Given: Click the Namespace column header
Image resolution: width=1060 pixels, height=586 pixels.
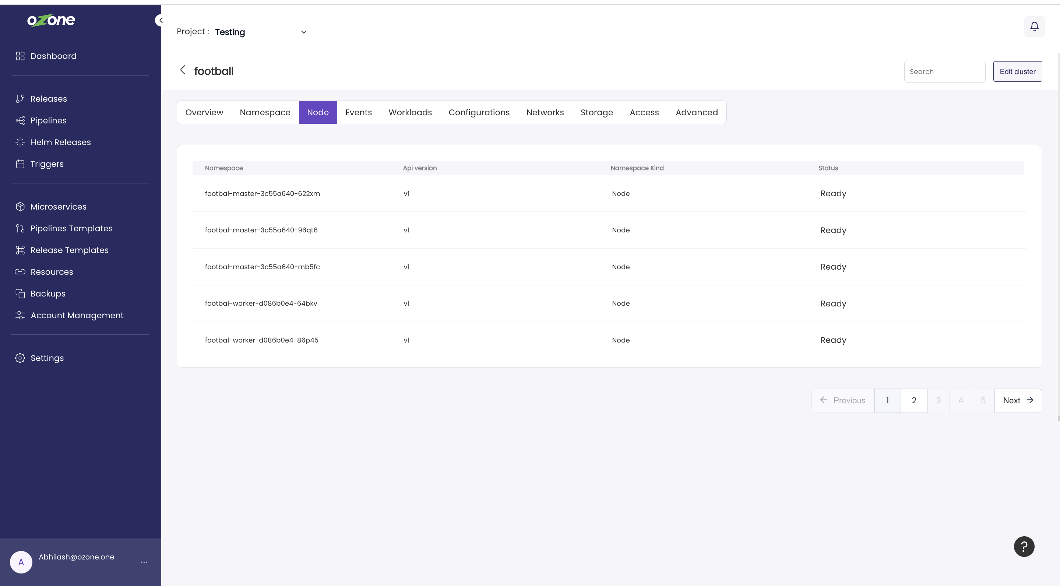Looking at the screenshot, I should click(224, 168).
